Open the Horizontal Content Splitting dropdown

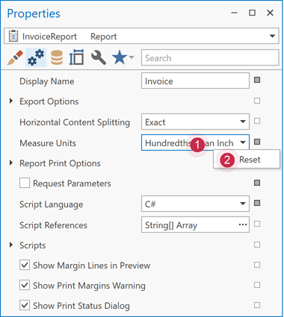tap(195, 122)
